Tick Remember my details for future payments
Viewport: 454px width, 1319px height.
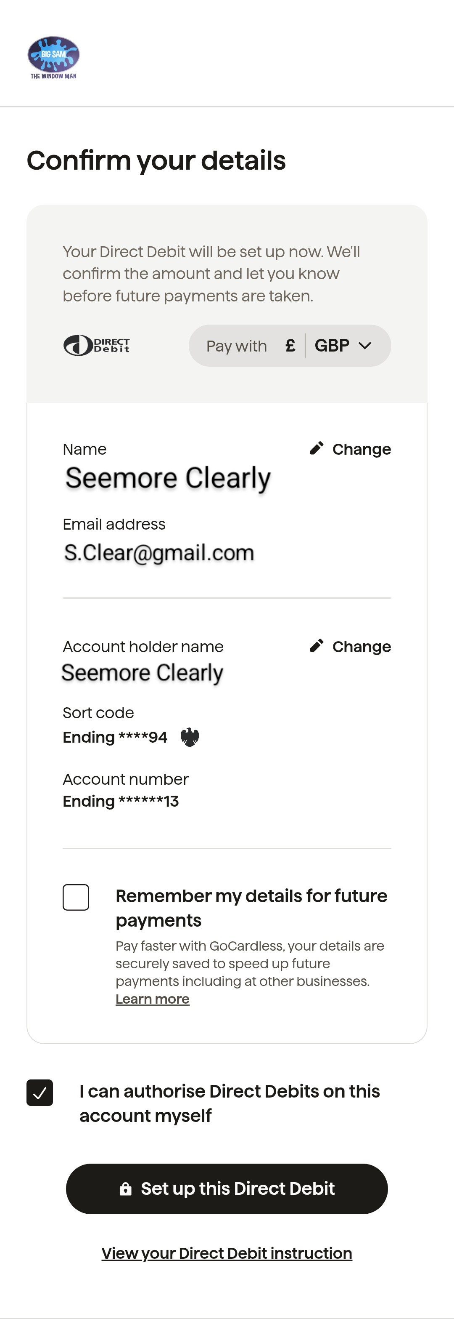[x=76, y=897]
